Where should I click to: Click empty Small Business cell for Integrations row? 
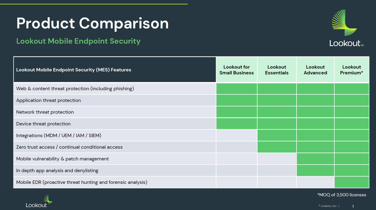coord(237,135)
